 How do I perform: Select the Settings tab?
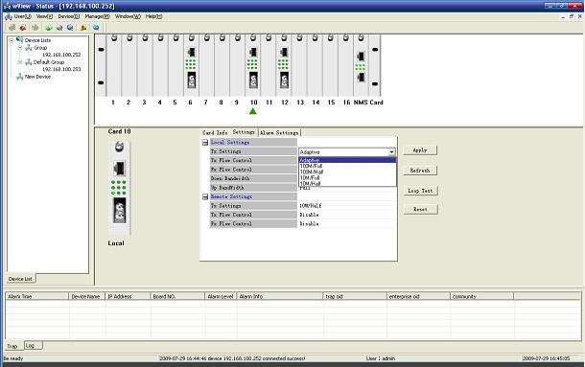tap(244, 132)
